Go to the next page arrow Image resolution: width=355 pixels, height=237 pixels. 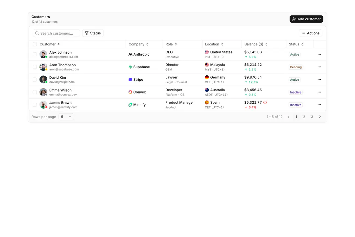click(320, 117)
